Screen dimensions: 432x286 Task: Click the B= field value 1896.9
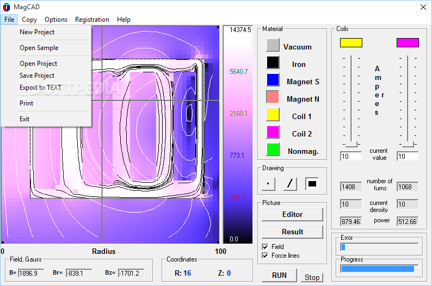click(31, 273)
